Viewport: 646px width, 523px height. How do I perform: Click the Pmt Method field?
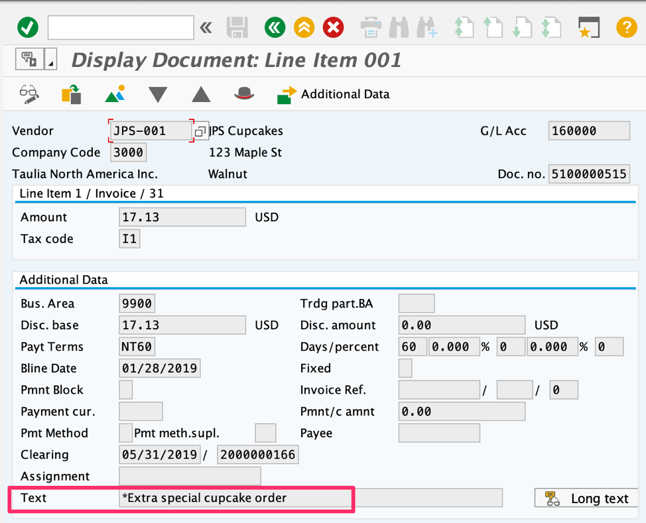[125, 433]
